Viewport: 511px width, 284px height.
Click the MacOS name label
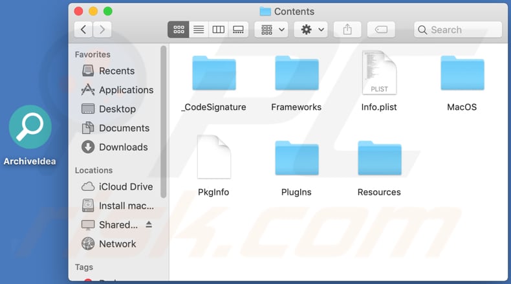coord(462,107)
